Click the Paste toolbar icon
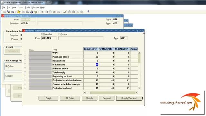 coord(50,12)
